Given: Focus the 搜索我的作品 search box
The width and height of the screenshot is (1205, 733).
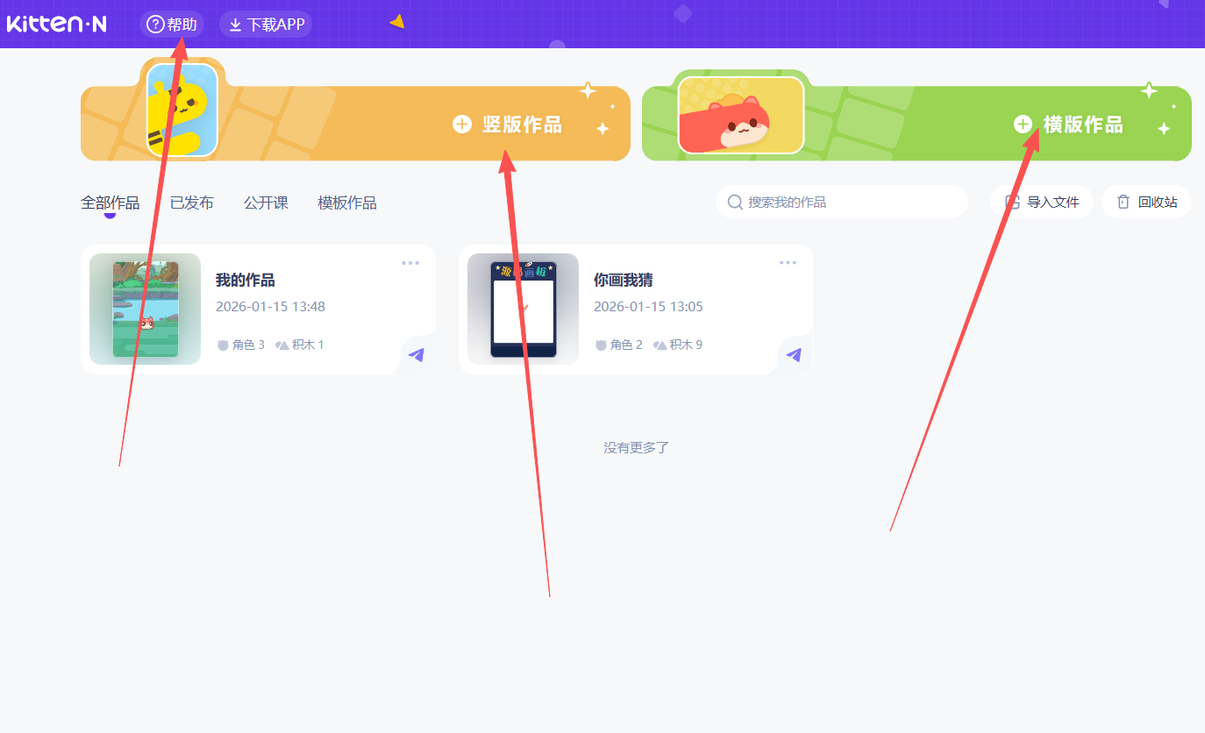Looking at the screenshot, I should pyautogui.click(x=842, y=202).
